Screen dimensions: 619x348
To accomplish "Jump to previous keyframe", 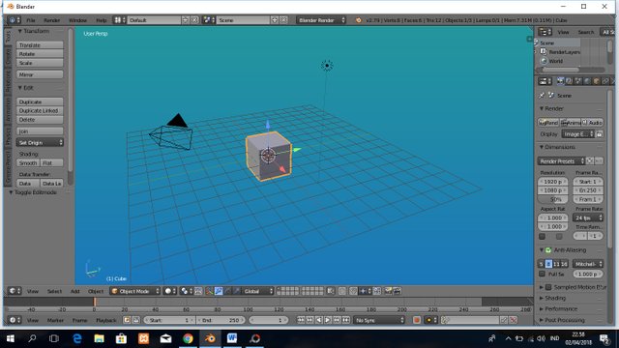I will [x=309, y=320].
